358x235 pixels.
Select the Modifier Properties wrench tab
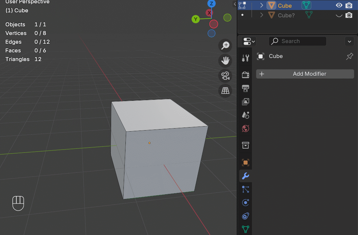pos(245,176)
